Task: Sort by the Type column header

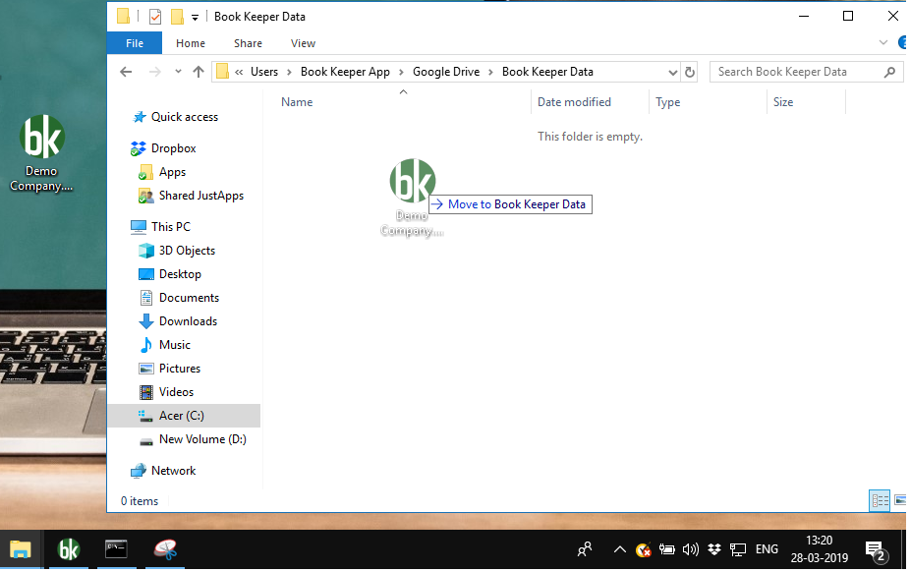Action: 668,102
